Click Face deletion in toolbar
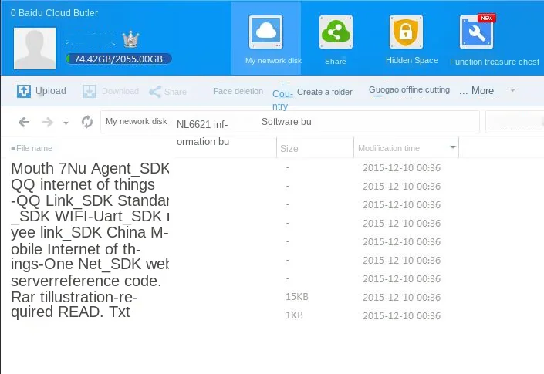The width and height of the screenshot is (544, 374). click(238, 91)
